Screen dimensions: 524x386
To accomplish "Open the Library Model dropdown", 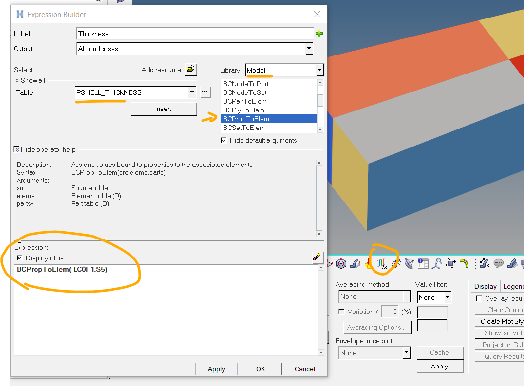I will click(x=319, y=70).
